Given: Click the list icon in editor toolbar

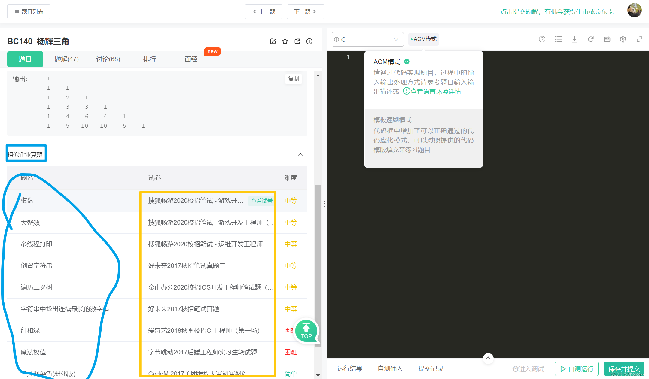Looking at the screenshot, I should [x=558, y=39].
